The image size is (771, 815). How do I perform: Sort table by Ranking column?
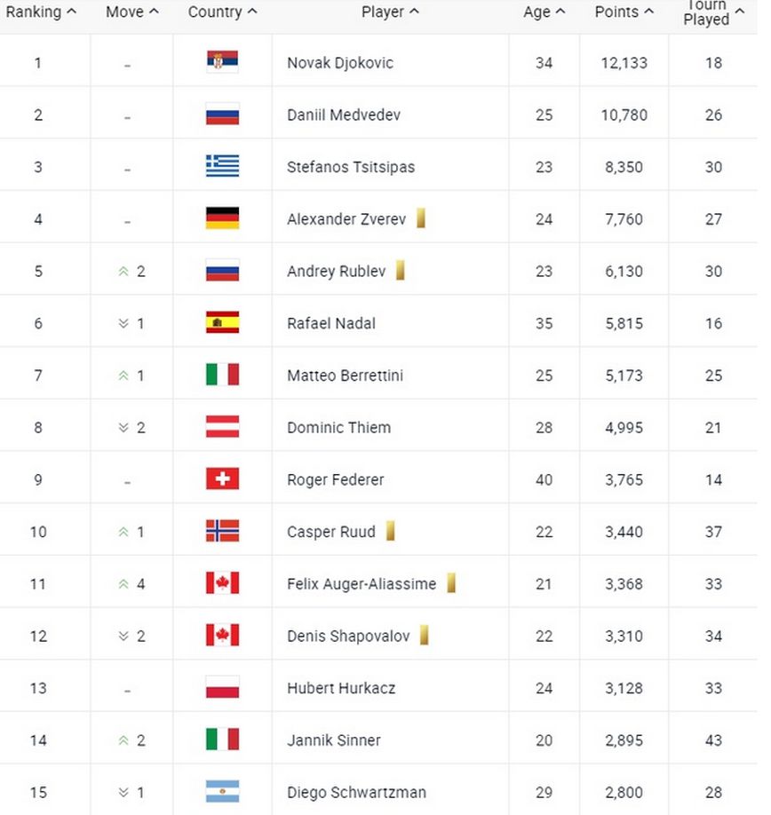(x=40, y=12)
